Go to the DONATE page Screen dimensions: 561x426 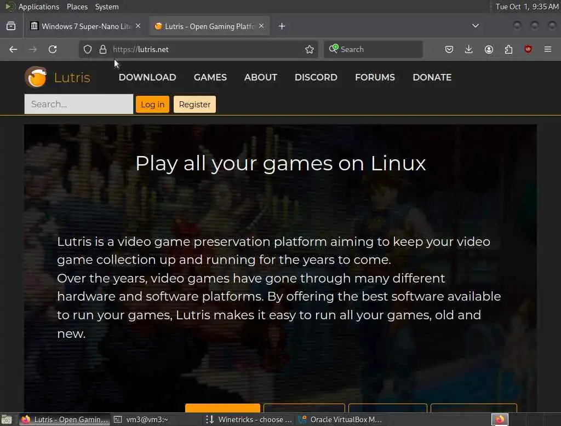click(432, 77)
